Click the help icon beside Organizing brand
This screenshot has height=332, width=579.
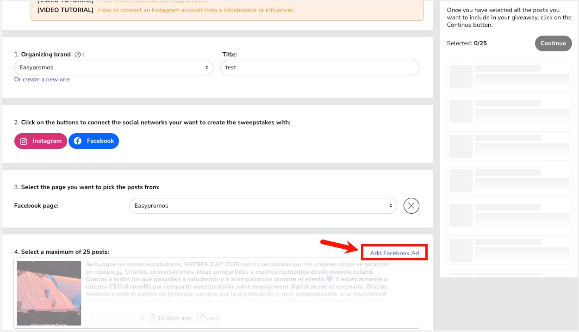point(78,55)
